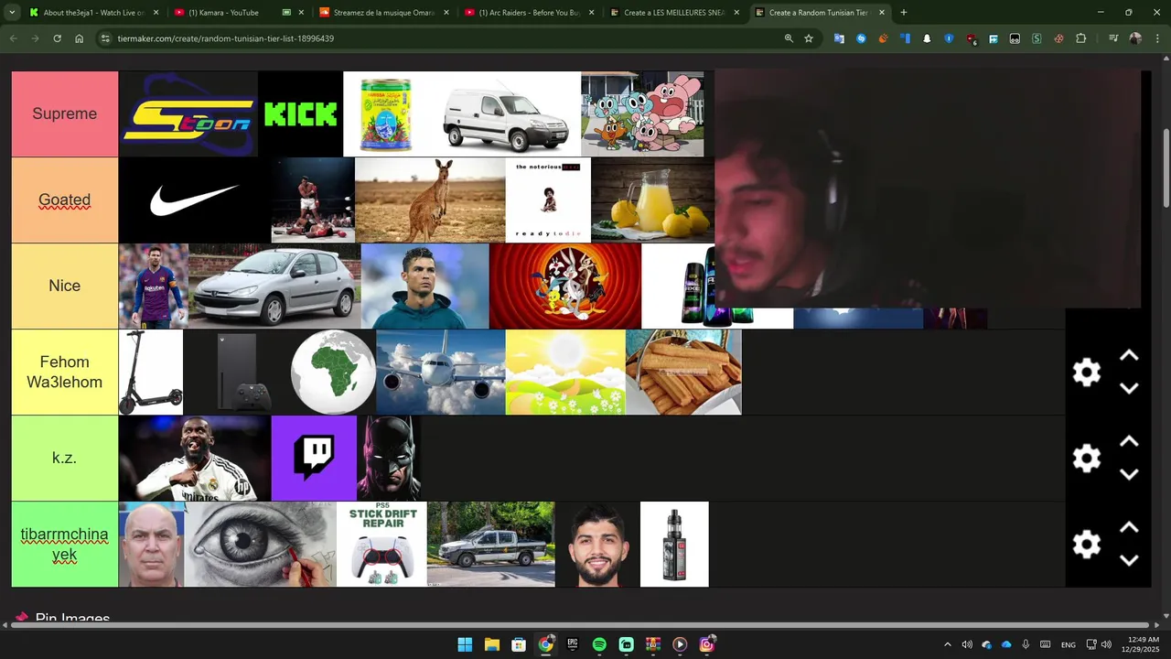Show hidden system tray icons
This screenshot has height=659, width=1171.
tap(947, 644)
